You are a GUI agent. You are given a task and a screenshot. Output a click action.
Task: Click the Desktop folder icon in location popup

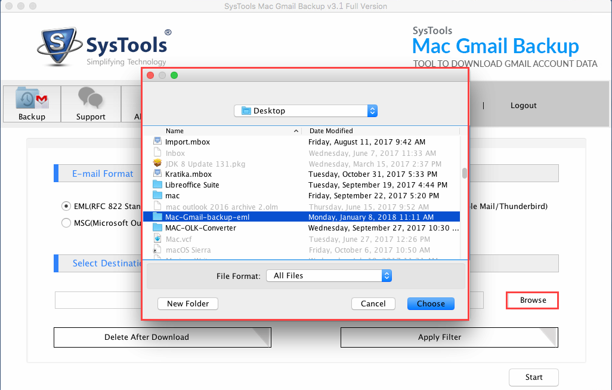click(x=246, y=110)
